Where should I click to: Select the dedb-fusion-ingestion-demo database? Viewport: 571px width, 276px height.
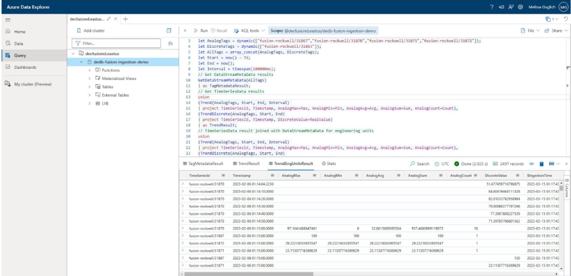pos(121,62)
